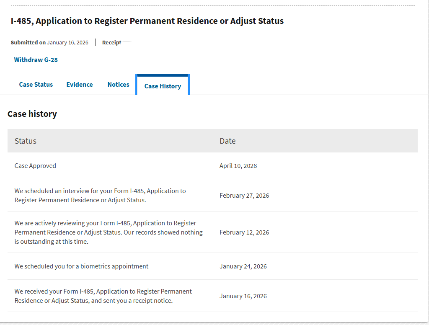Click the Case history section heading
429x325 pixels.
click(x=32, y=114)
